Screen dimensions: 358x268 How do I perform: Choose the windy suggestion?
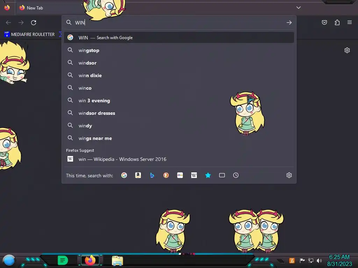point(179,126)
